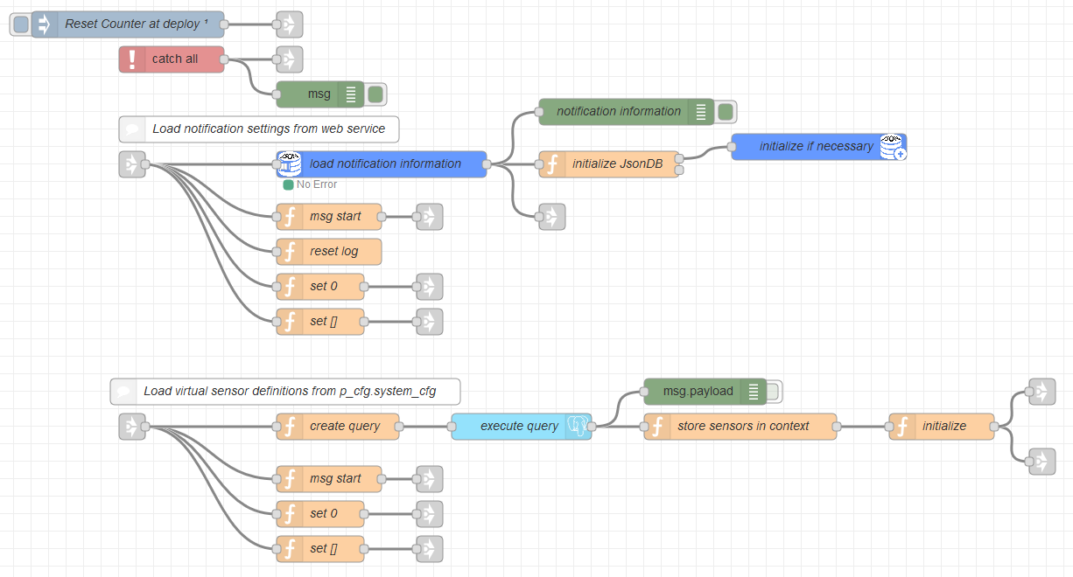Viewport: 1073px width, 577px height.
Task: Click the link in node feeding create query
Action: click(x=132, y=427)
